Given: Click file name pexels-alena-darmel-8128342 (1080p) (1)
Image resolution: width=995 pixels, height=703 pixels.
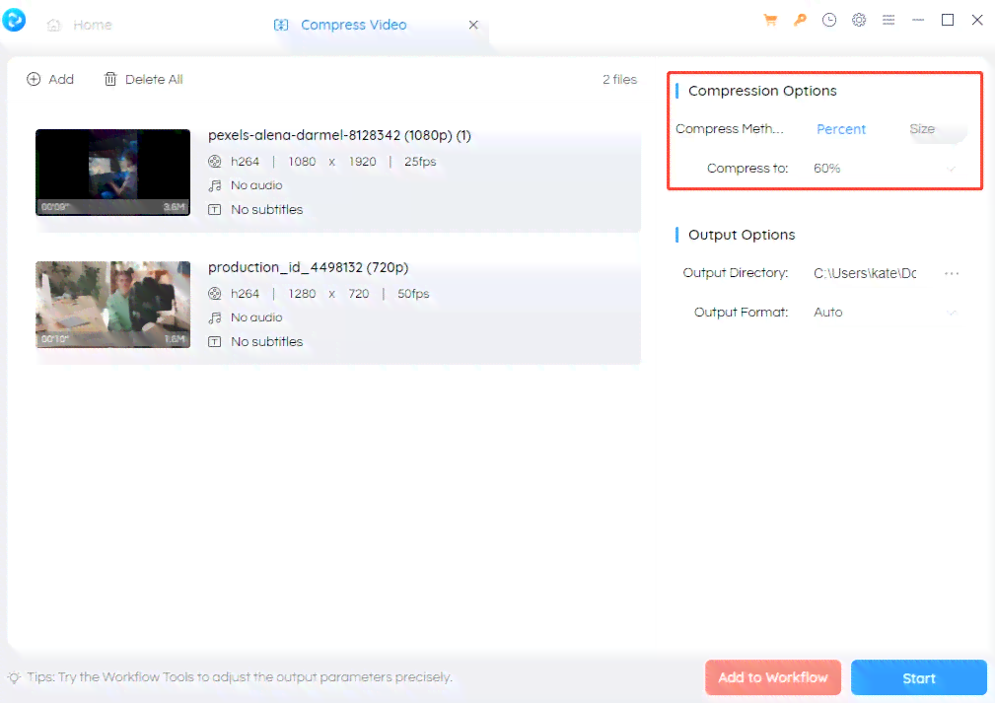Looking at the screenshot, I should pyautogui.click(x=339, y=136).
